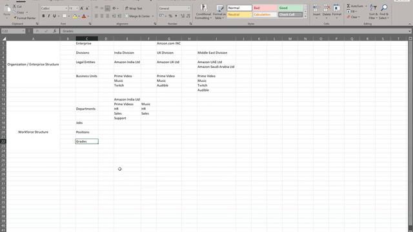Toggle Italic formatting
Screen dimensions: 413x232
(x=49, y=16)
